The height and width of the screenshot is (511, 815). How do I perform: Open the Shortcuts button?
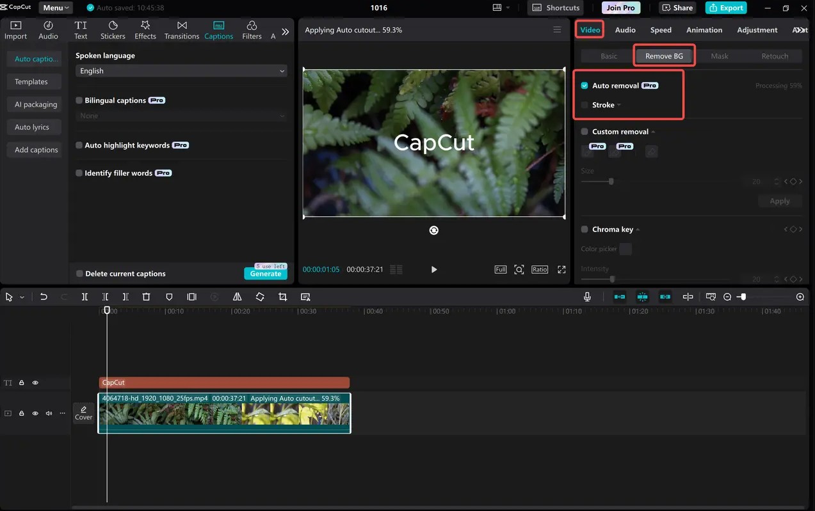(557, 8)
